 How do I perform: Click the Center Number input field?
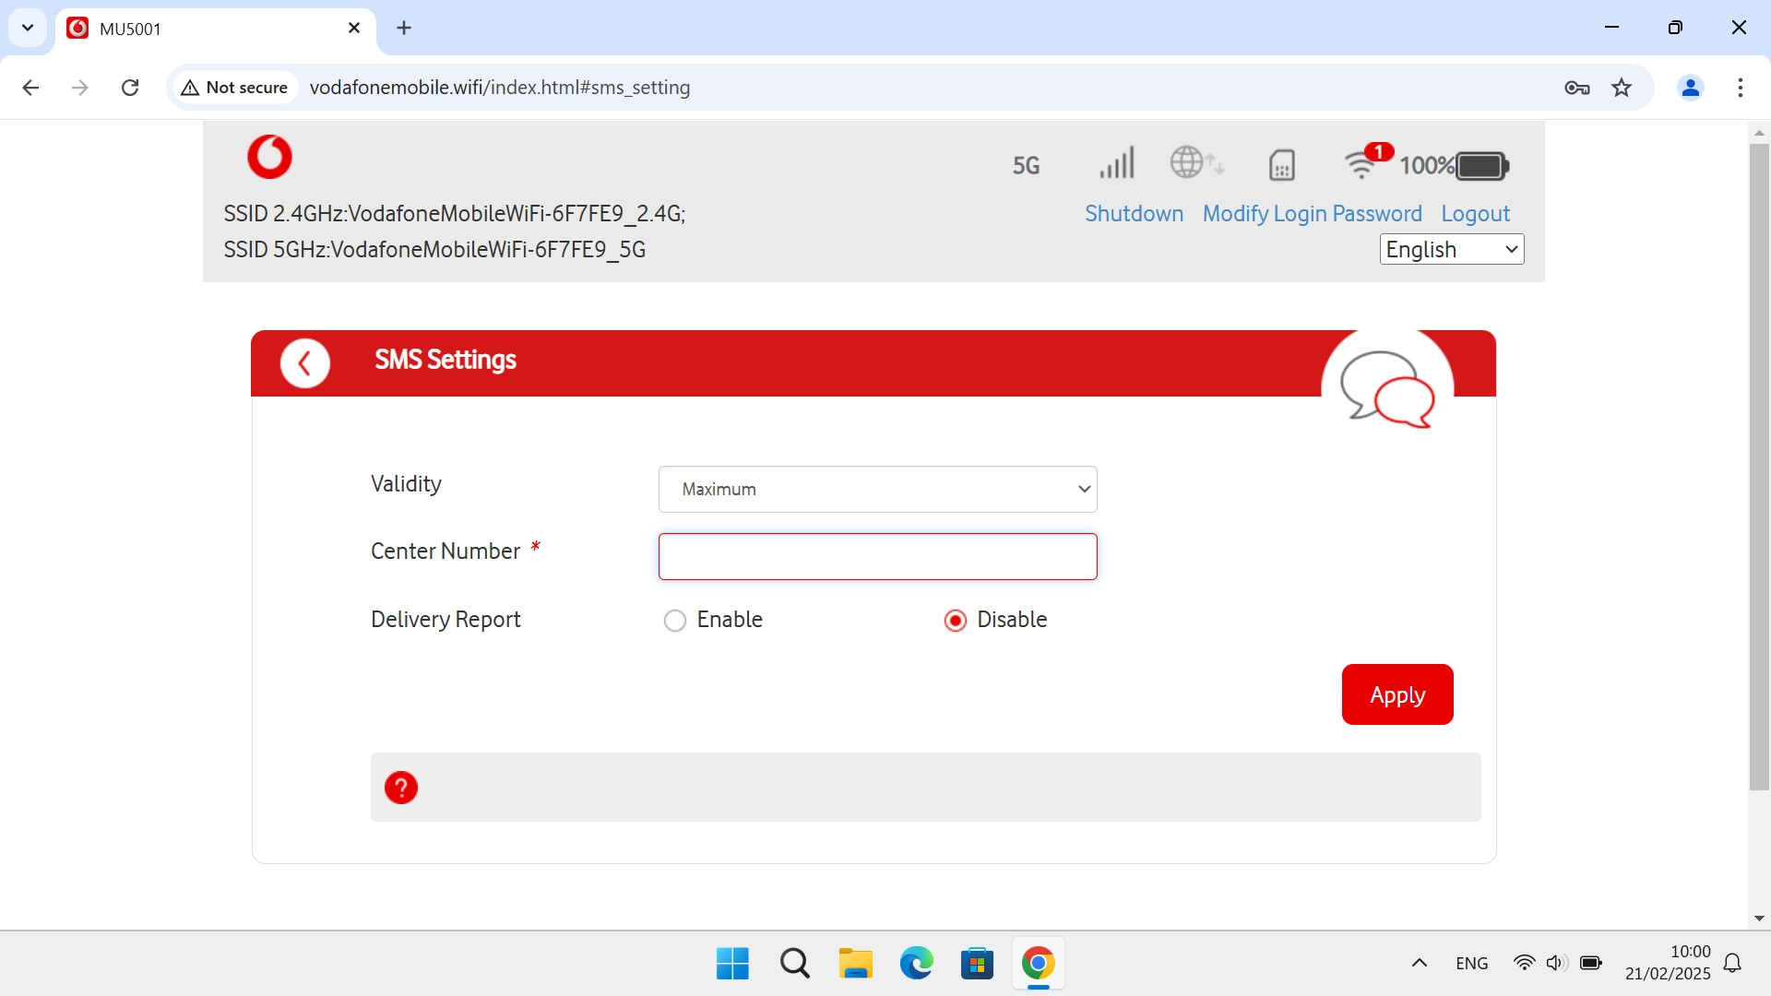[x=877, y=556]
